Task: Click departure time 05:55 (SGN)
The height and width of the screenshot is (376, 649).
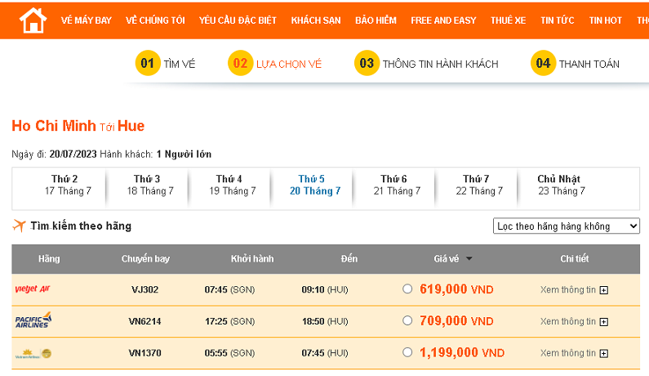Action: tap(229, 353)
